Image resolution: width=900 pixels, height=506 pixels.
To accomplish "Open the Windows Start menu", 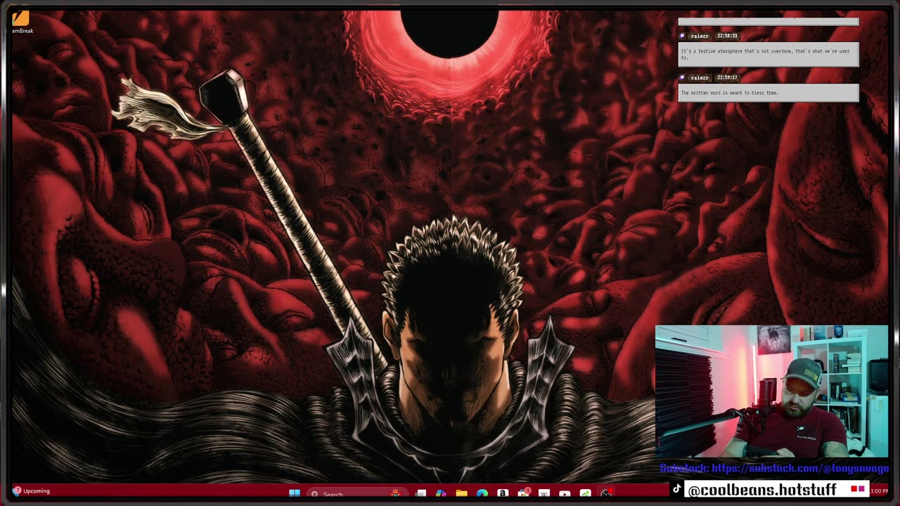I will tap(295, 493).
